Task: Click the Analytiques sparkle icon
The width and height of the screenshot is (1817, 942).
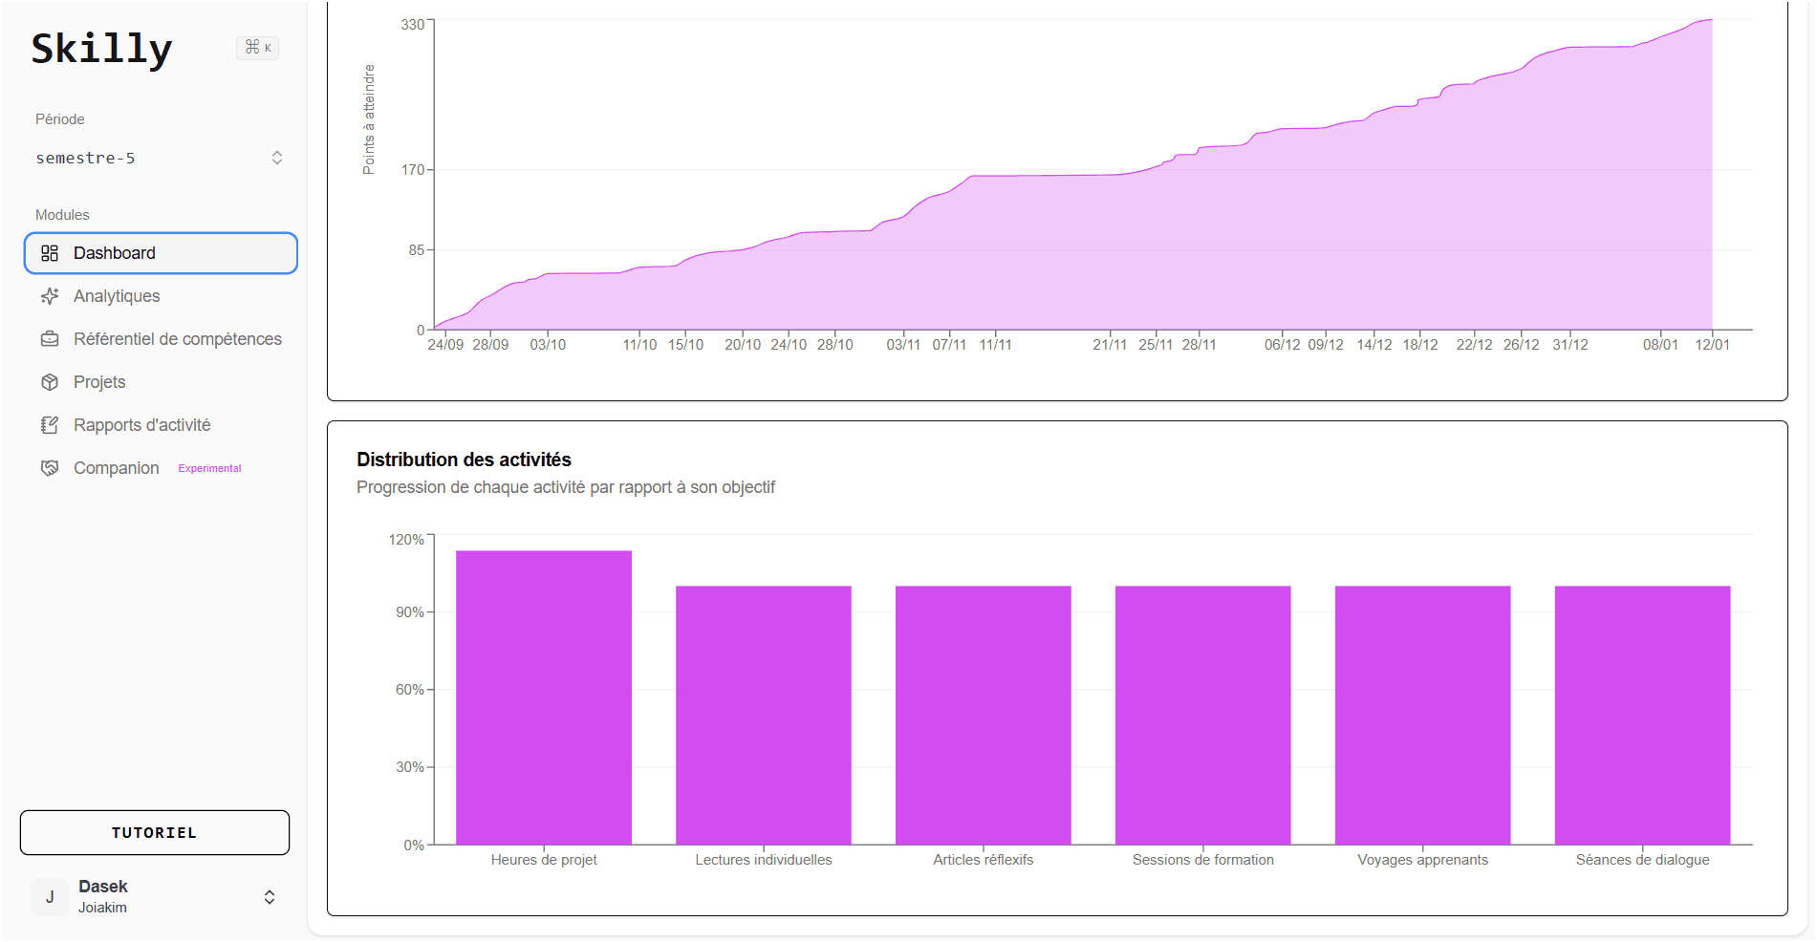Action: click(x=50, y=296)
